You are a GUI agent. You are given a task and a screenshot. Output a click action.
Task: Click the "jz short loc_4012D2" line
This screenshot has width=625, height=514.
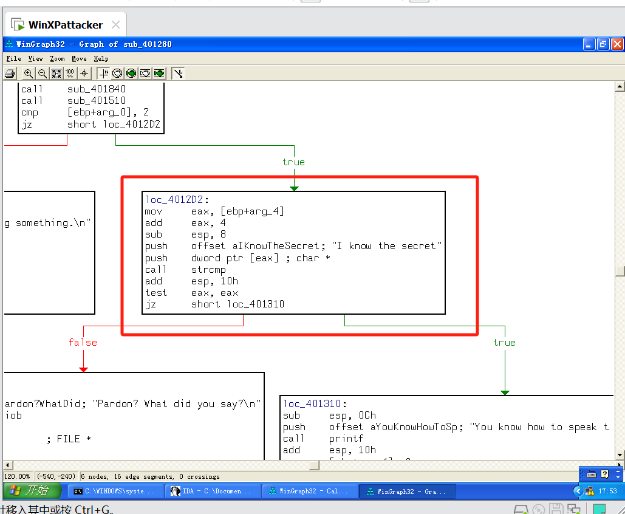(x=91, y=124)
